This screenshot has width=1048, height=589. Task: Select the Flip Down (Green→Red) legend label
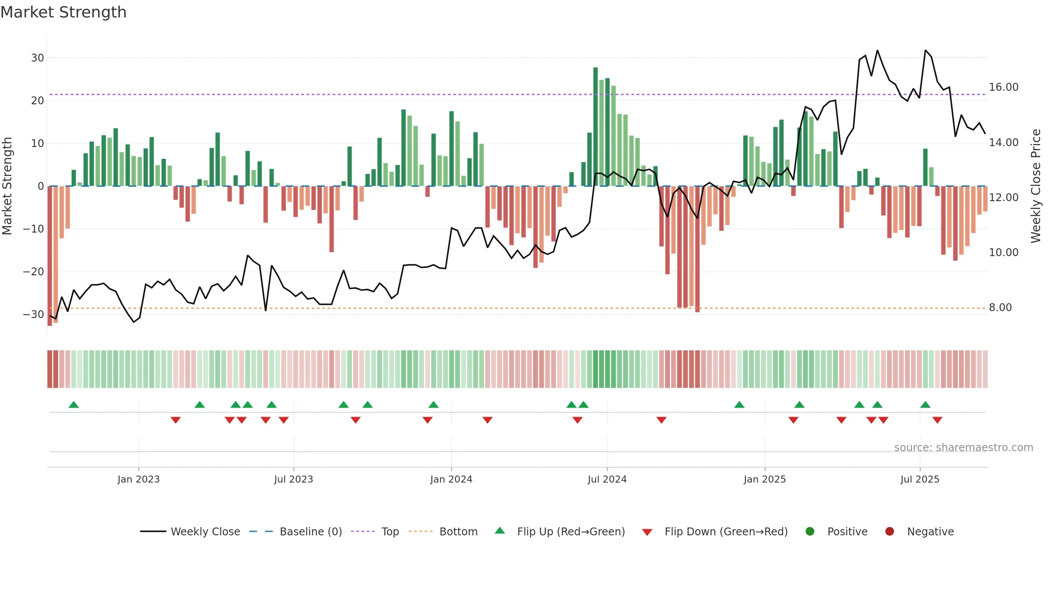(x=726, y=531)
